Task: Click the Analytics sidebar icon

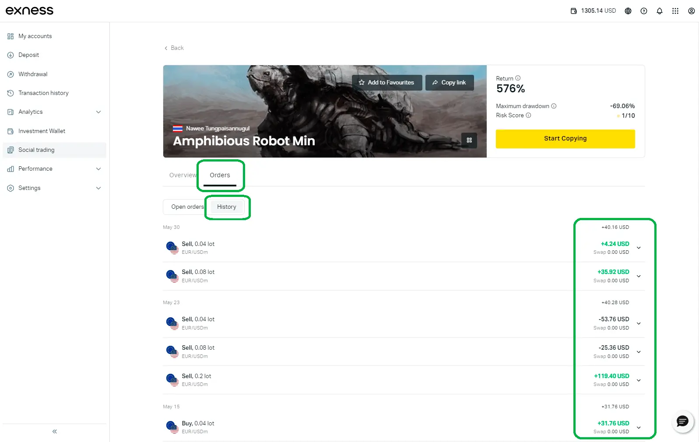Action: [11, 112]
